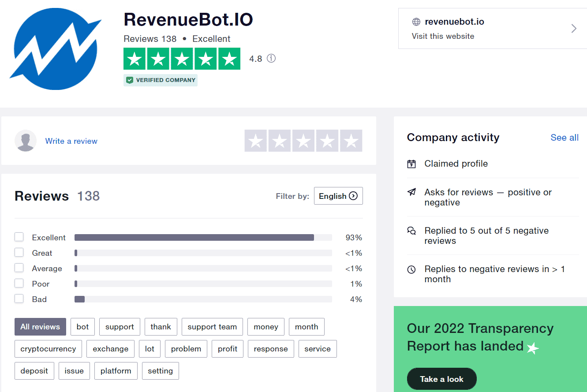This screenshot has height=392, width=587.
Task: Select the fourth rating star
Action: click(327, 141)
